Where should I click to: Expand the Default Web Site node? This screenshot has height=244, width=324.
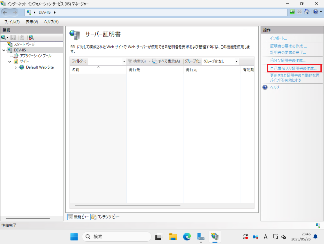16,67
